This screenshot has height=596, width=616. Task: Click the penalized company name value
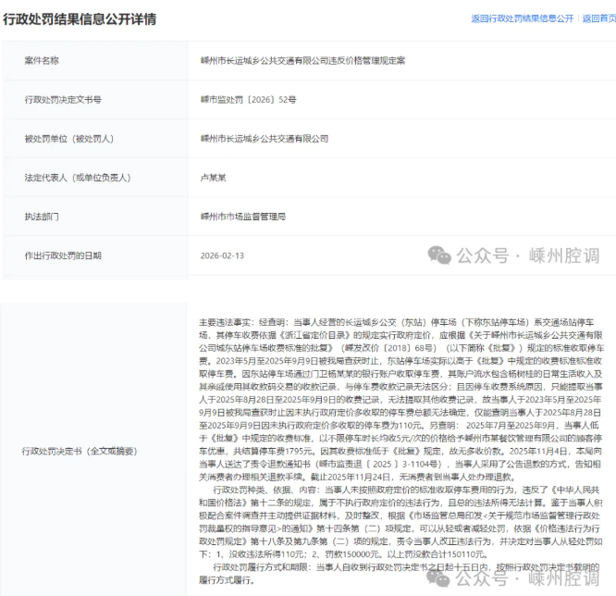click(265, 138)
